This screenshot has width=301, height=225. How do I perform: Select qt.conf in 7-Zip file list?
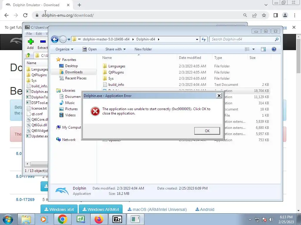tap(37, 114)
